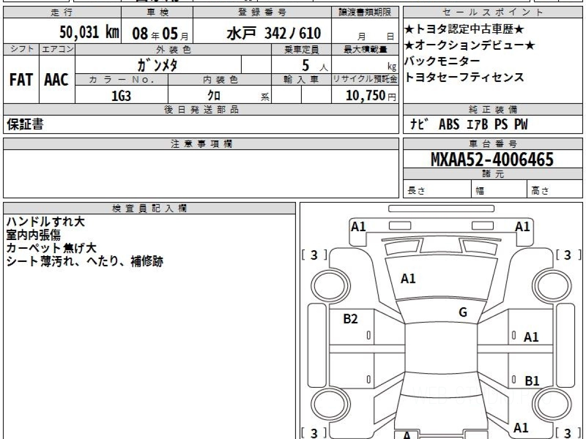
Task: Click the 注意事項欄 header
Action: [201, 144]
